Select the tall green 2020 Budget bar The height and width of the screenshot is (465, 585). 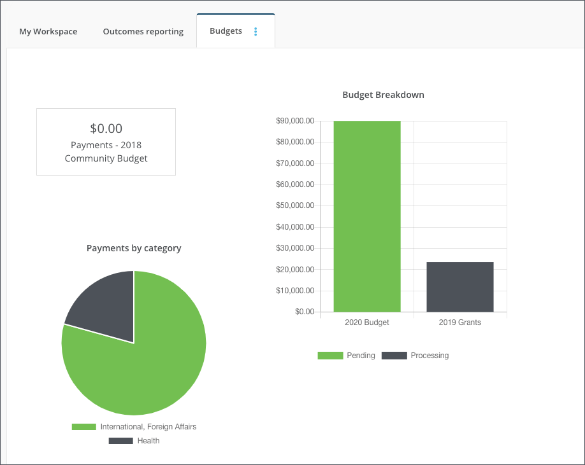coord(366,216)
